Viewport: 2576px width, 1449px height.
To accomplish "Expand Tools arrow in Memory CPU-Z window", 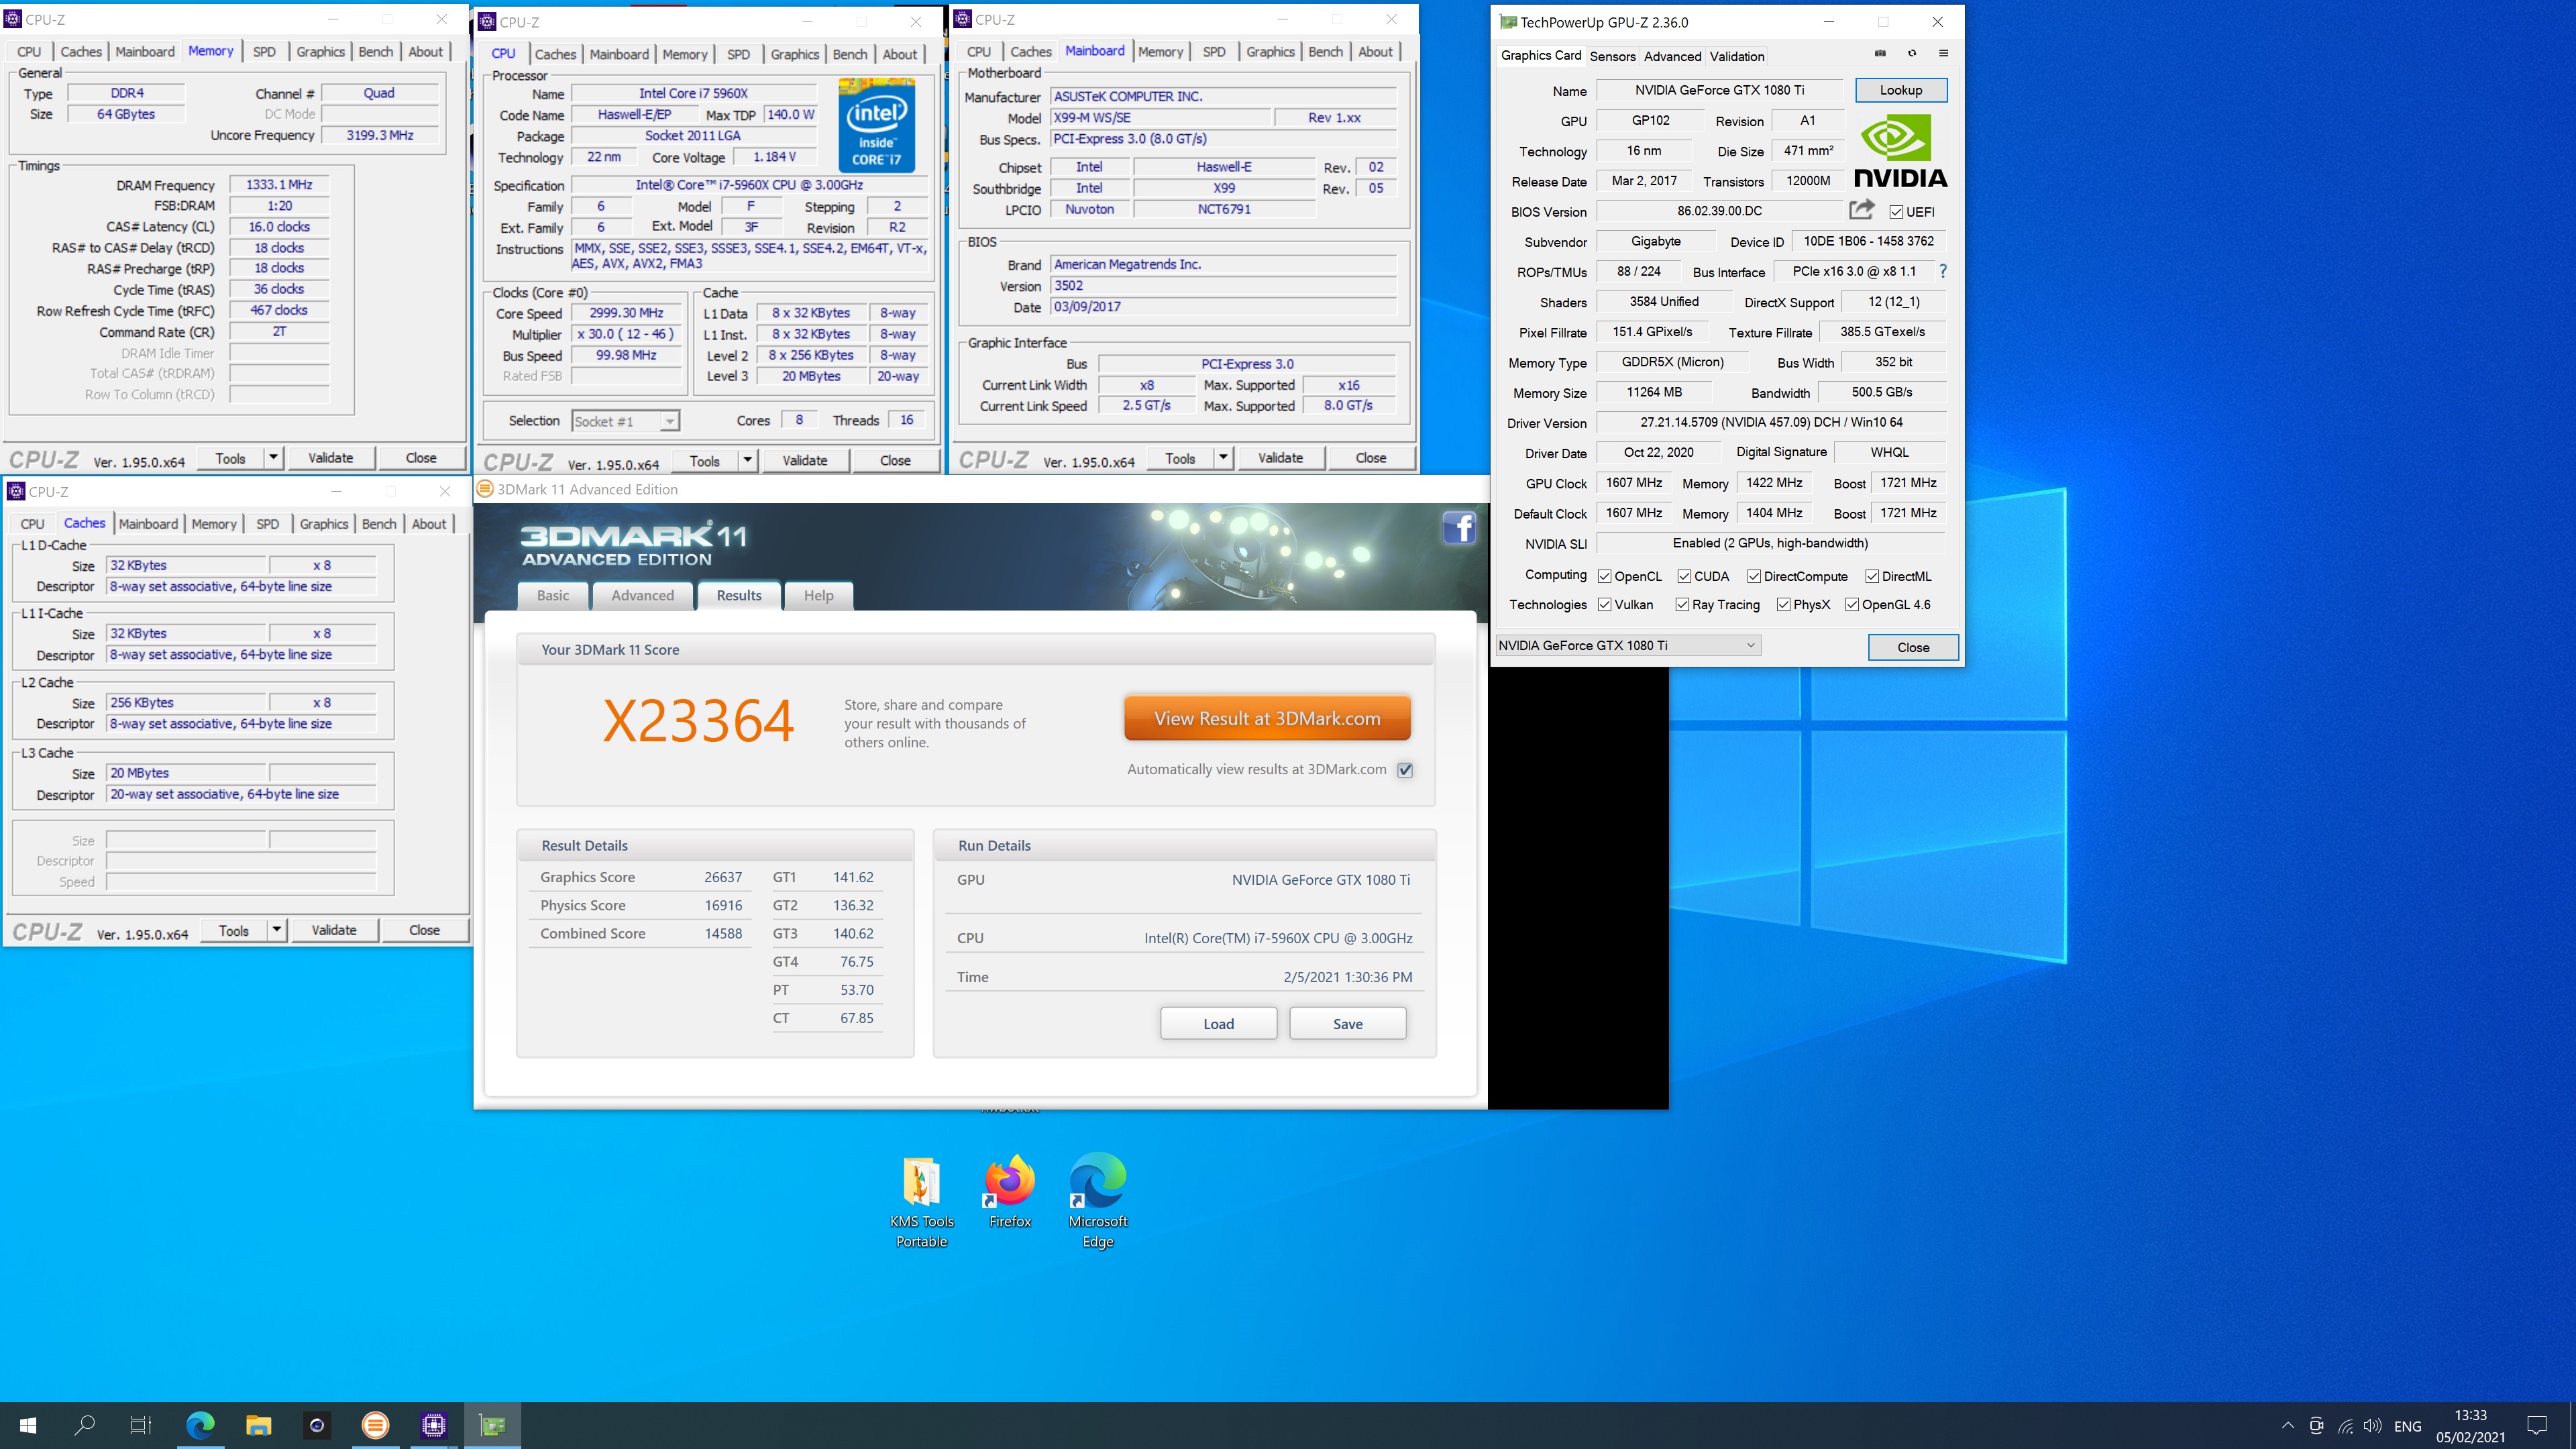I will coord(273,457).
